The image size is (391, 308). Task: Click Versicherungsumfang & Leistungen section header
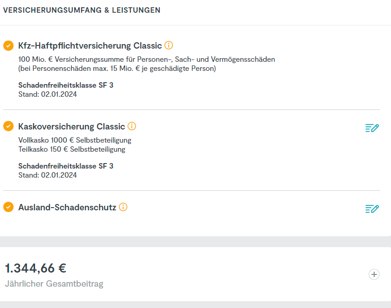click(x=81, y=10)
